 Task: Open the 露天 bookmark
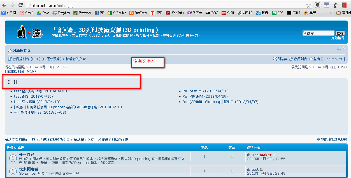click(x=310, y=13)
